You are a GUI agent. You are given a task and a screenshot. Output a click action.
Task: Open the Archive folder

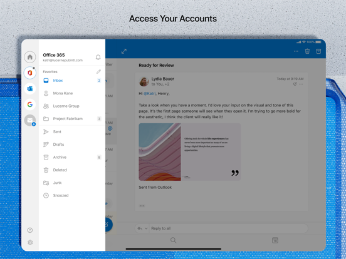[x=72, y=157]
